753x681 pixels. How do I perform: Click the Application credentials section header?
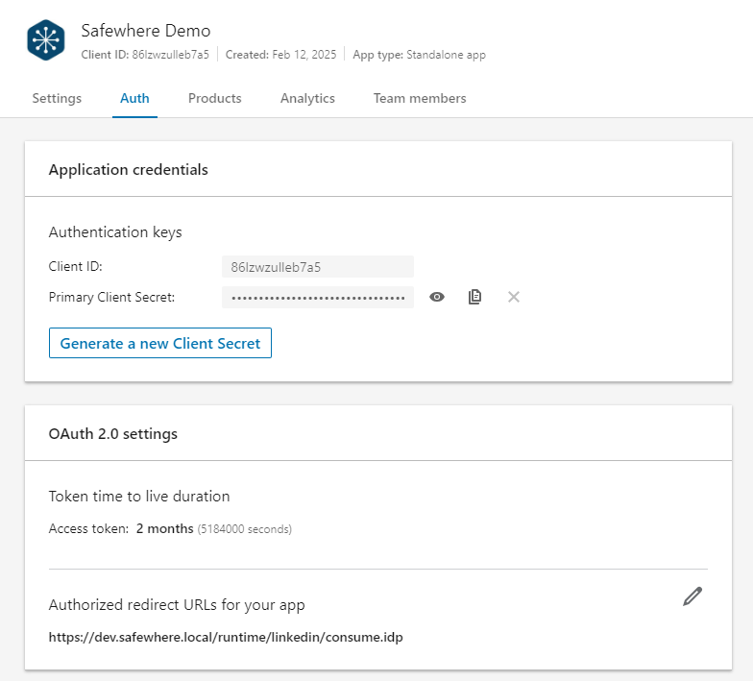(x=128, y=169)
